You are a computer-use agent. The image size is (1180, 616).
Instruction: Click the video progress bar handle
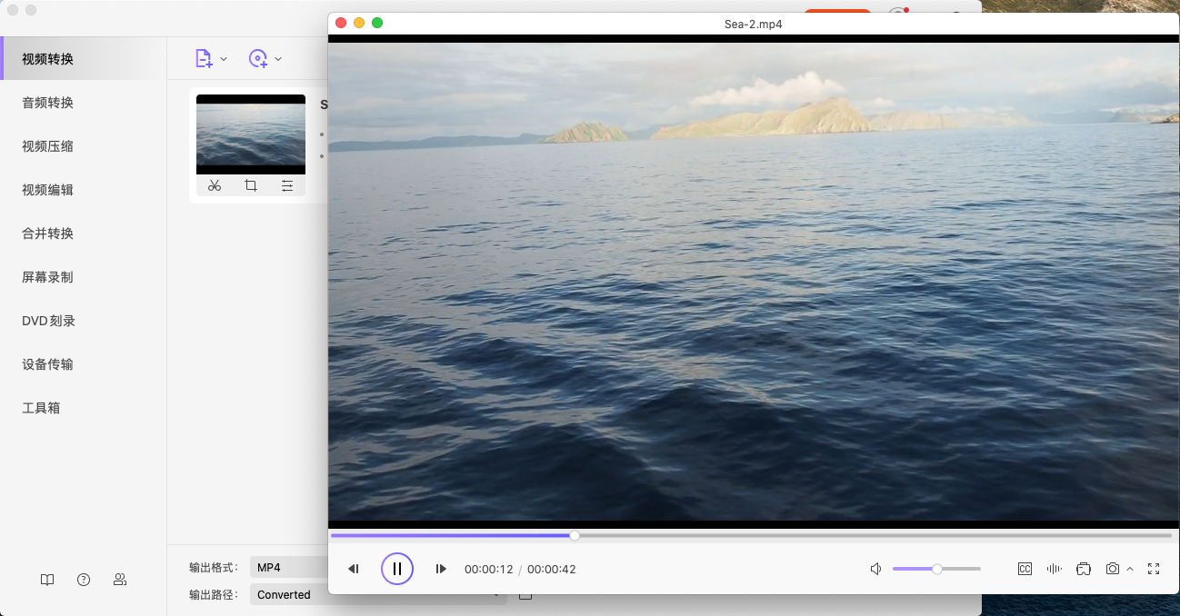click(575, 536)
